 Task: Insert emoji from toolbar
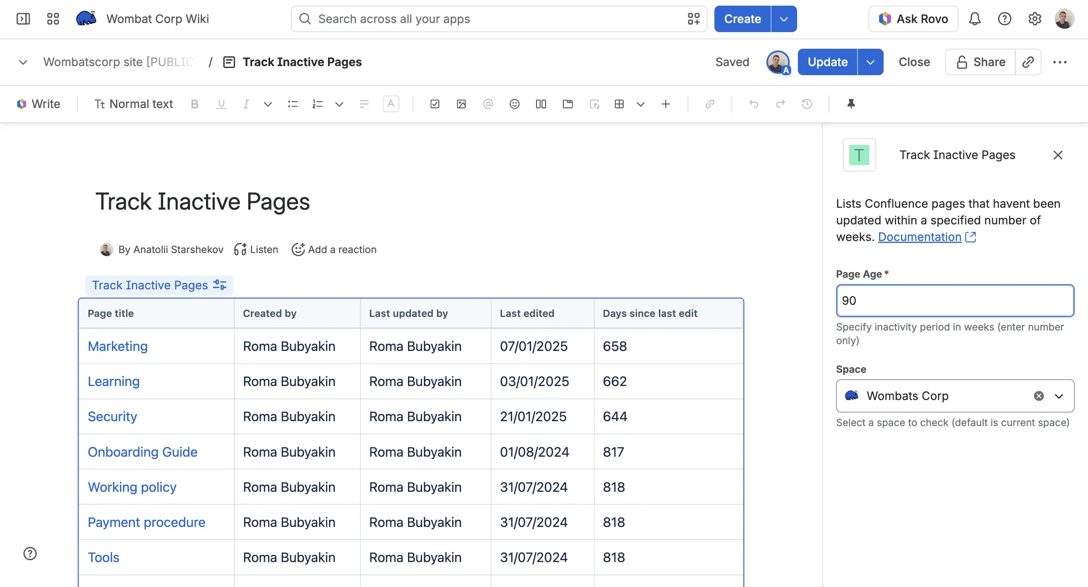click(514, 104)
